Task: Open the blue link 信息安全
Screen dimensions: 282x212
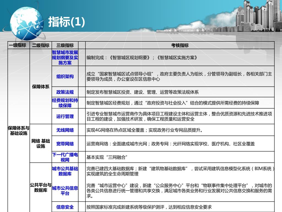Action: (65, 207)
